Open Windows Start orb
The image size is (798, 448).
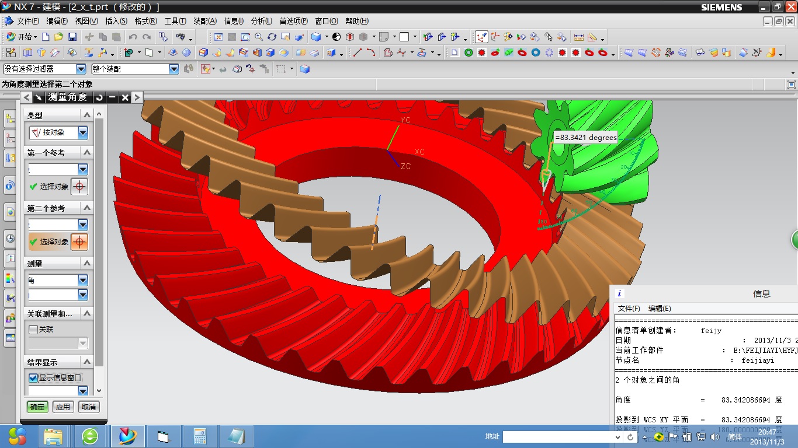click(x=18, y=436)
